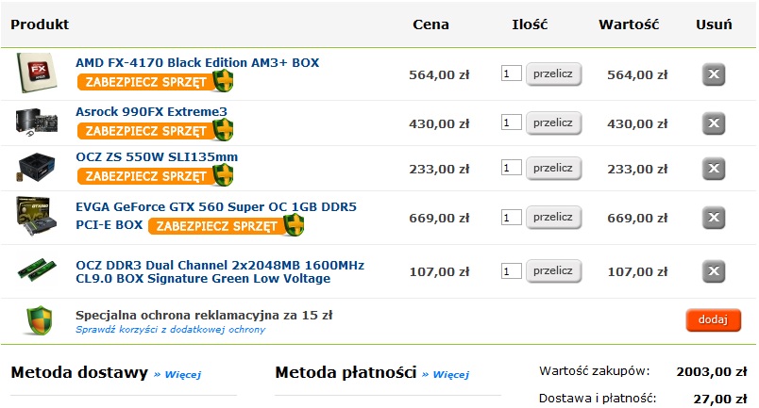Click przelicz in the OCZ ZS 550W row
759x408 pixels.
click(554, 169)
